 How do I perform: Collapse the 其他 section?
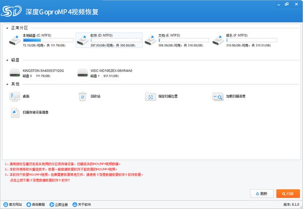tap(7, 84)
